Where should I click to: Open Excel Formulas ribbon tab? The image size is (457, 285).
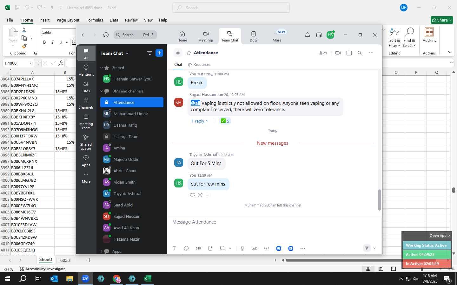[x=95, y=20]
